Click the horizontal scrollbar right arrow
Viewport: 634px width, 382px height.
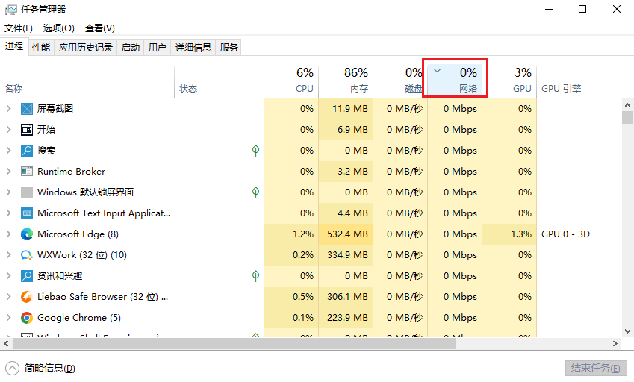point(615,344)
